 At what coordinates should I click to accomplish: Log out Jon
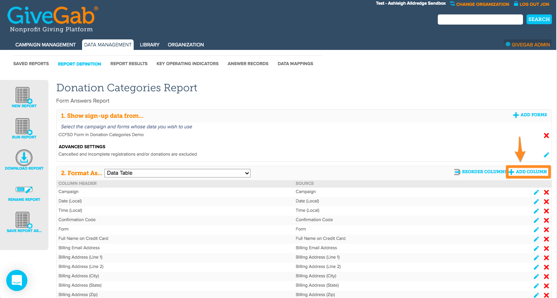pyautogui.click(x=532, y=4)
